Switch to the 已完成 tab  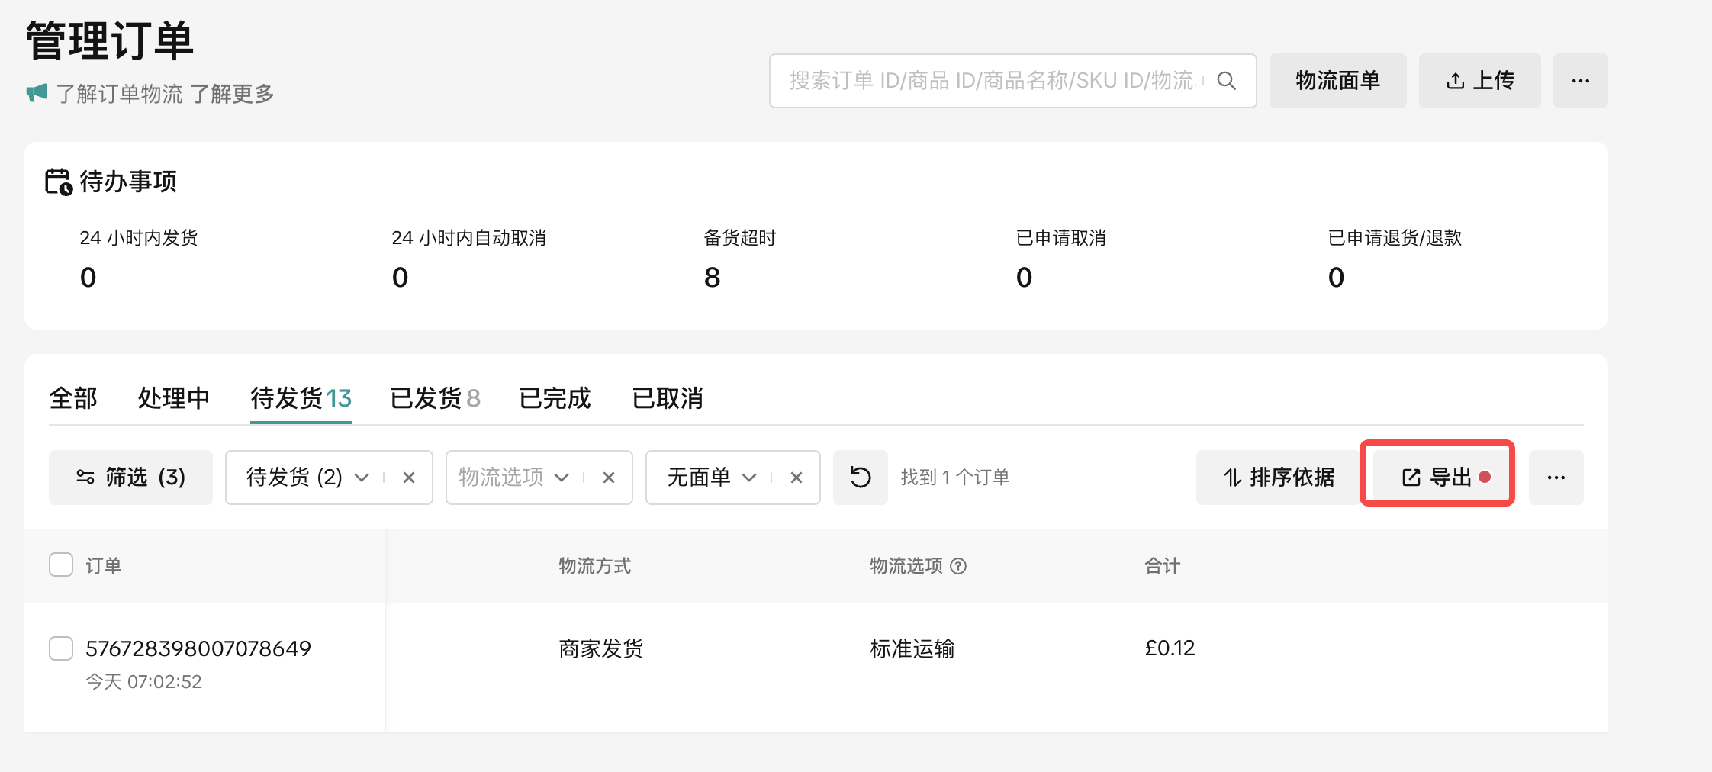[x=555, y=398]
